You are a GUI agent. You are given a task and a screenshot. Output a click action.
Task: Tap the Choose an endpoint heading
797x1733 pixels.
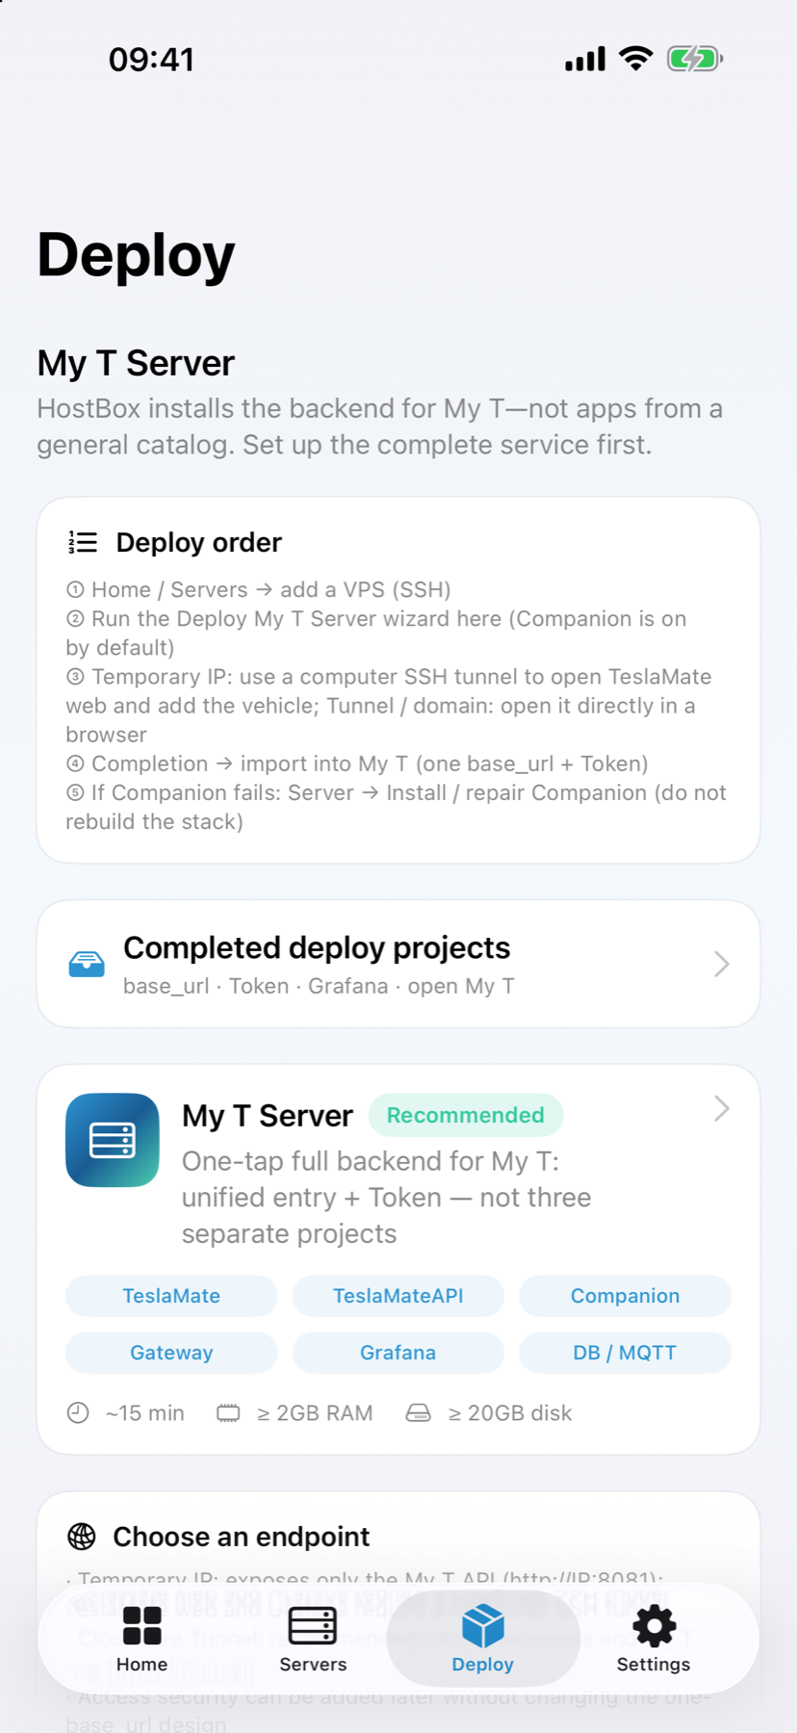pos(242,1537)
